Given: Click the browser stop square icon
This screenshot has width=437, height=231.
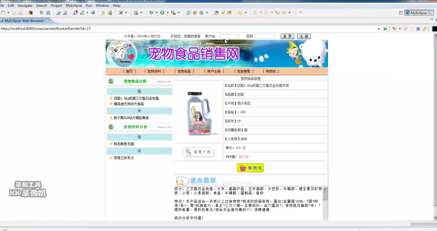Looking at the screenshot, I should point(418,29).
